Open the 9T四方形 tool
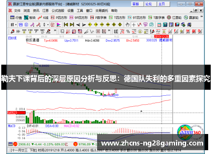The image size is (212, 154). coord(137,17)
